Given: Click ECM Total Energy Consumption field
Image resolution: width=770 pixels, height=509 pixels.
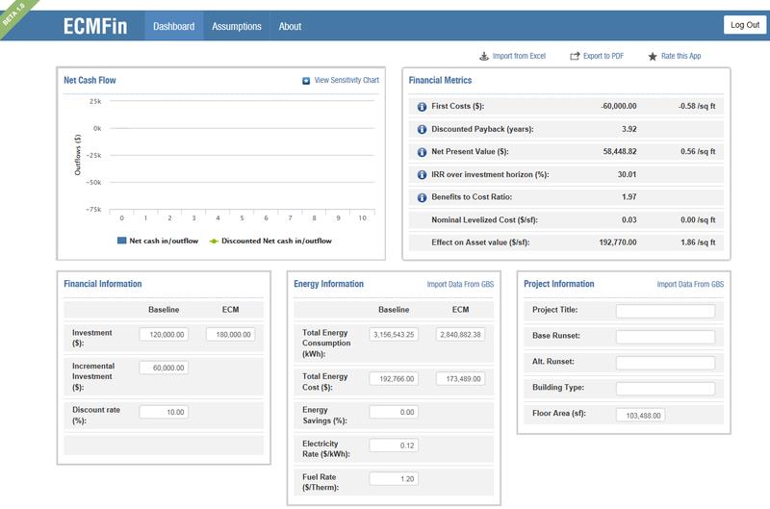Looking at the screenshot, I should tap(461, 334).
